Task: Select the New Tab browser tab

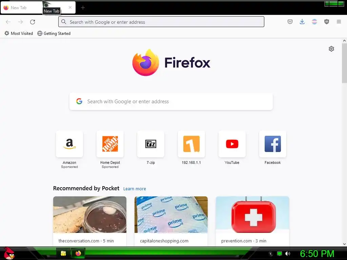Action: pyautogui.click(x=38, y=8)
